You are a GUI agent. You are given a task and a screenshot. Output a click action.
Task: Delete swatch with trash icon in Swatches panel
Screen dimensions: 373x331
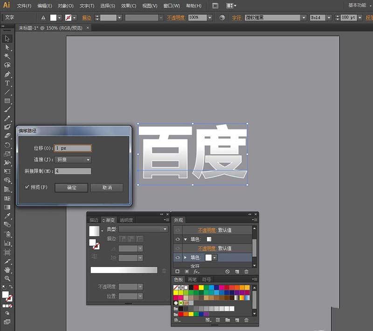click(x=247, y=320)
